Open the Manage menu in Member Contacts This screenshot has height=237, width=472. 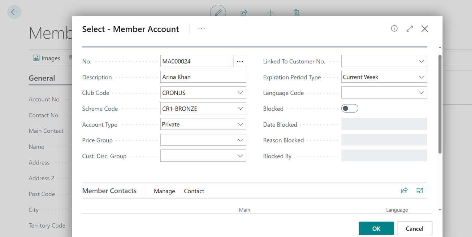pyautogui.click(x=164, y=191)
